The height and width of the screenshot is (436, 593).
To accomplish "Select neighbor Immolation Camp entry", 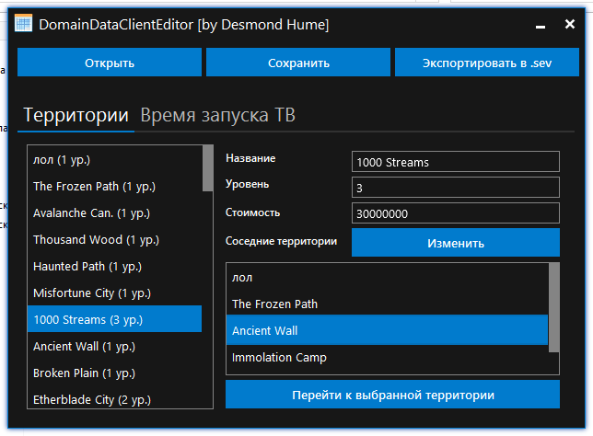I will coord(388,358).
